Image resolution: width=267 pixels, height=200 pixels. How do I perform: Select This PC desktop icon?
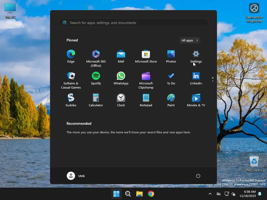tap(10, 11)
